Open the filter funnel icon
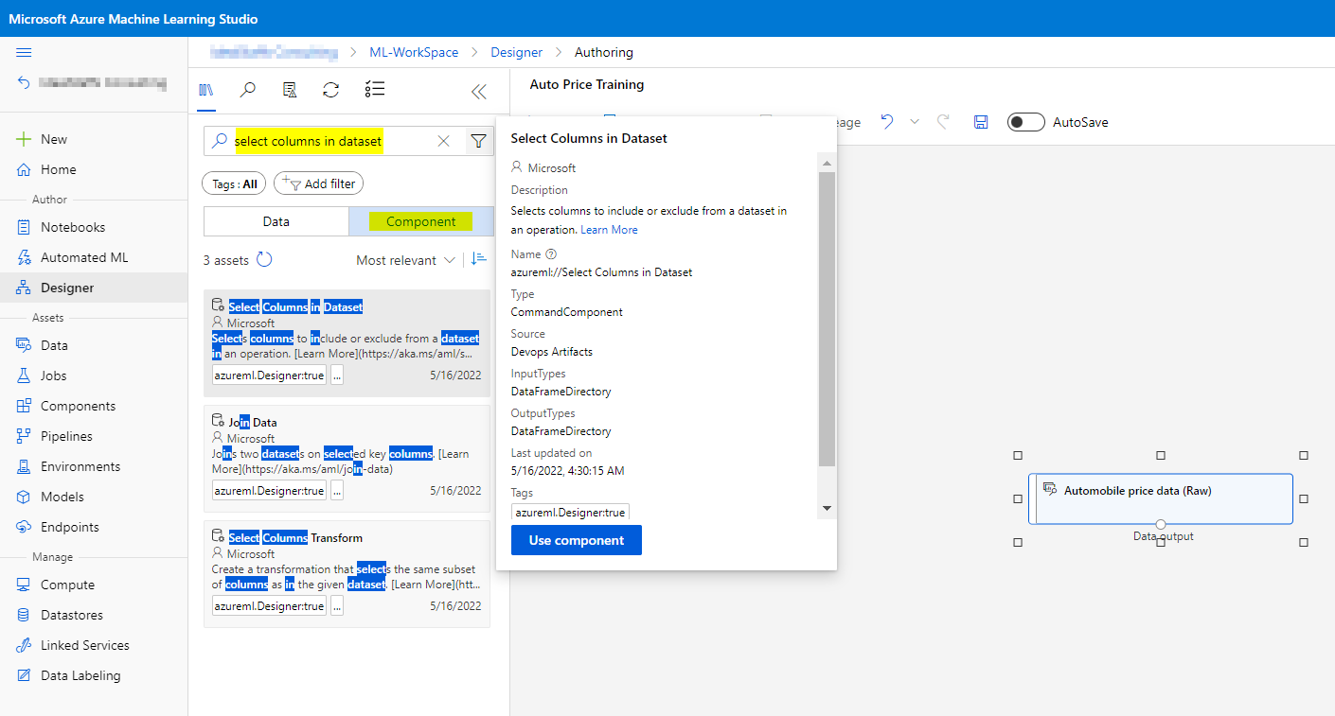 coord(479,141)
